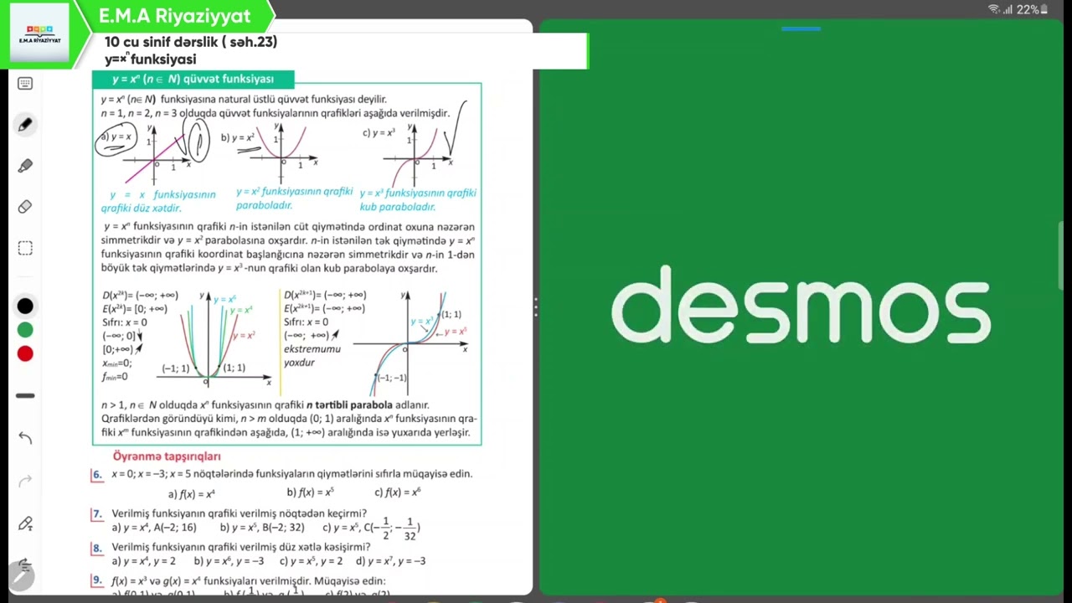Undo the last stroke
The height and width of the screenshot is (603, 1072).
pos(25,437)
